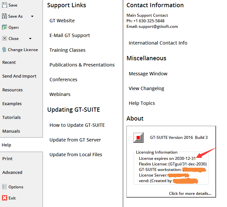Click the Open folder icon
This screenshot has width=227, height=207.
tap(4, 27)
